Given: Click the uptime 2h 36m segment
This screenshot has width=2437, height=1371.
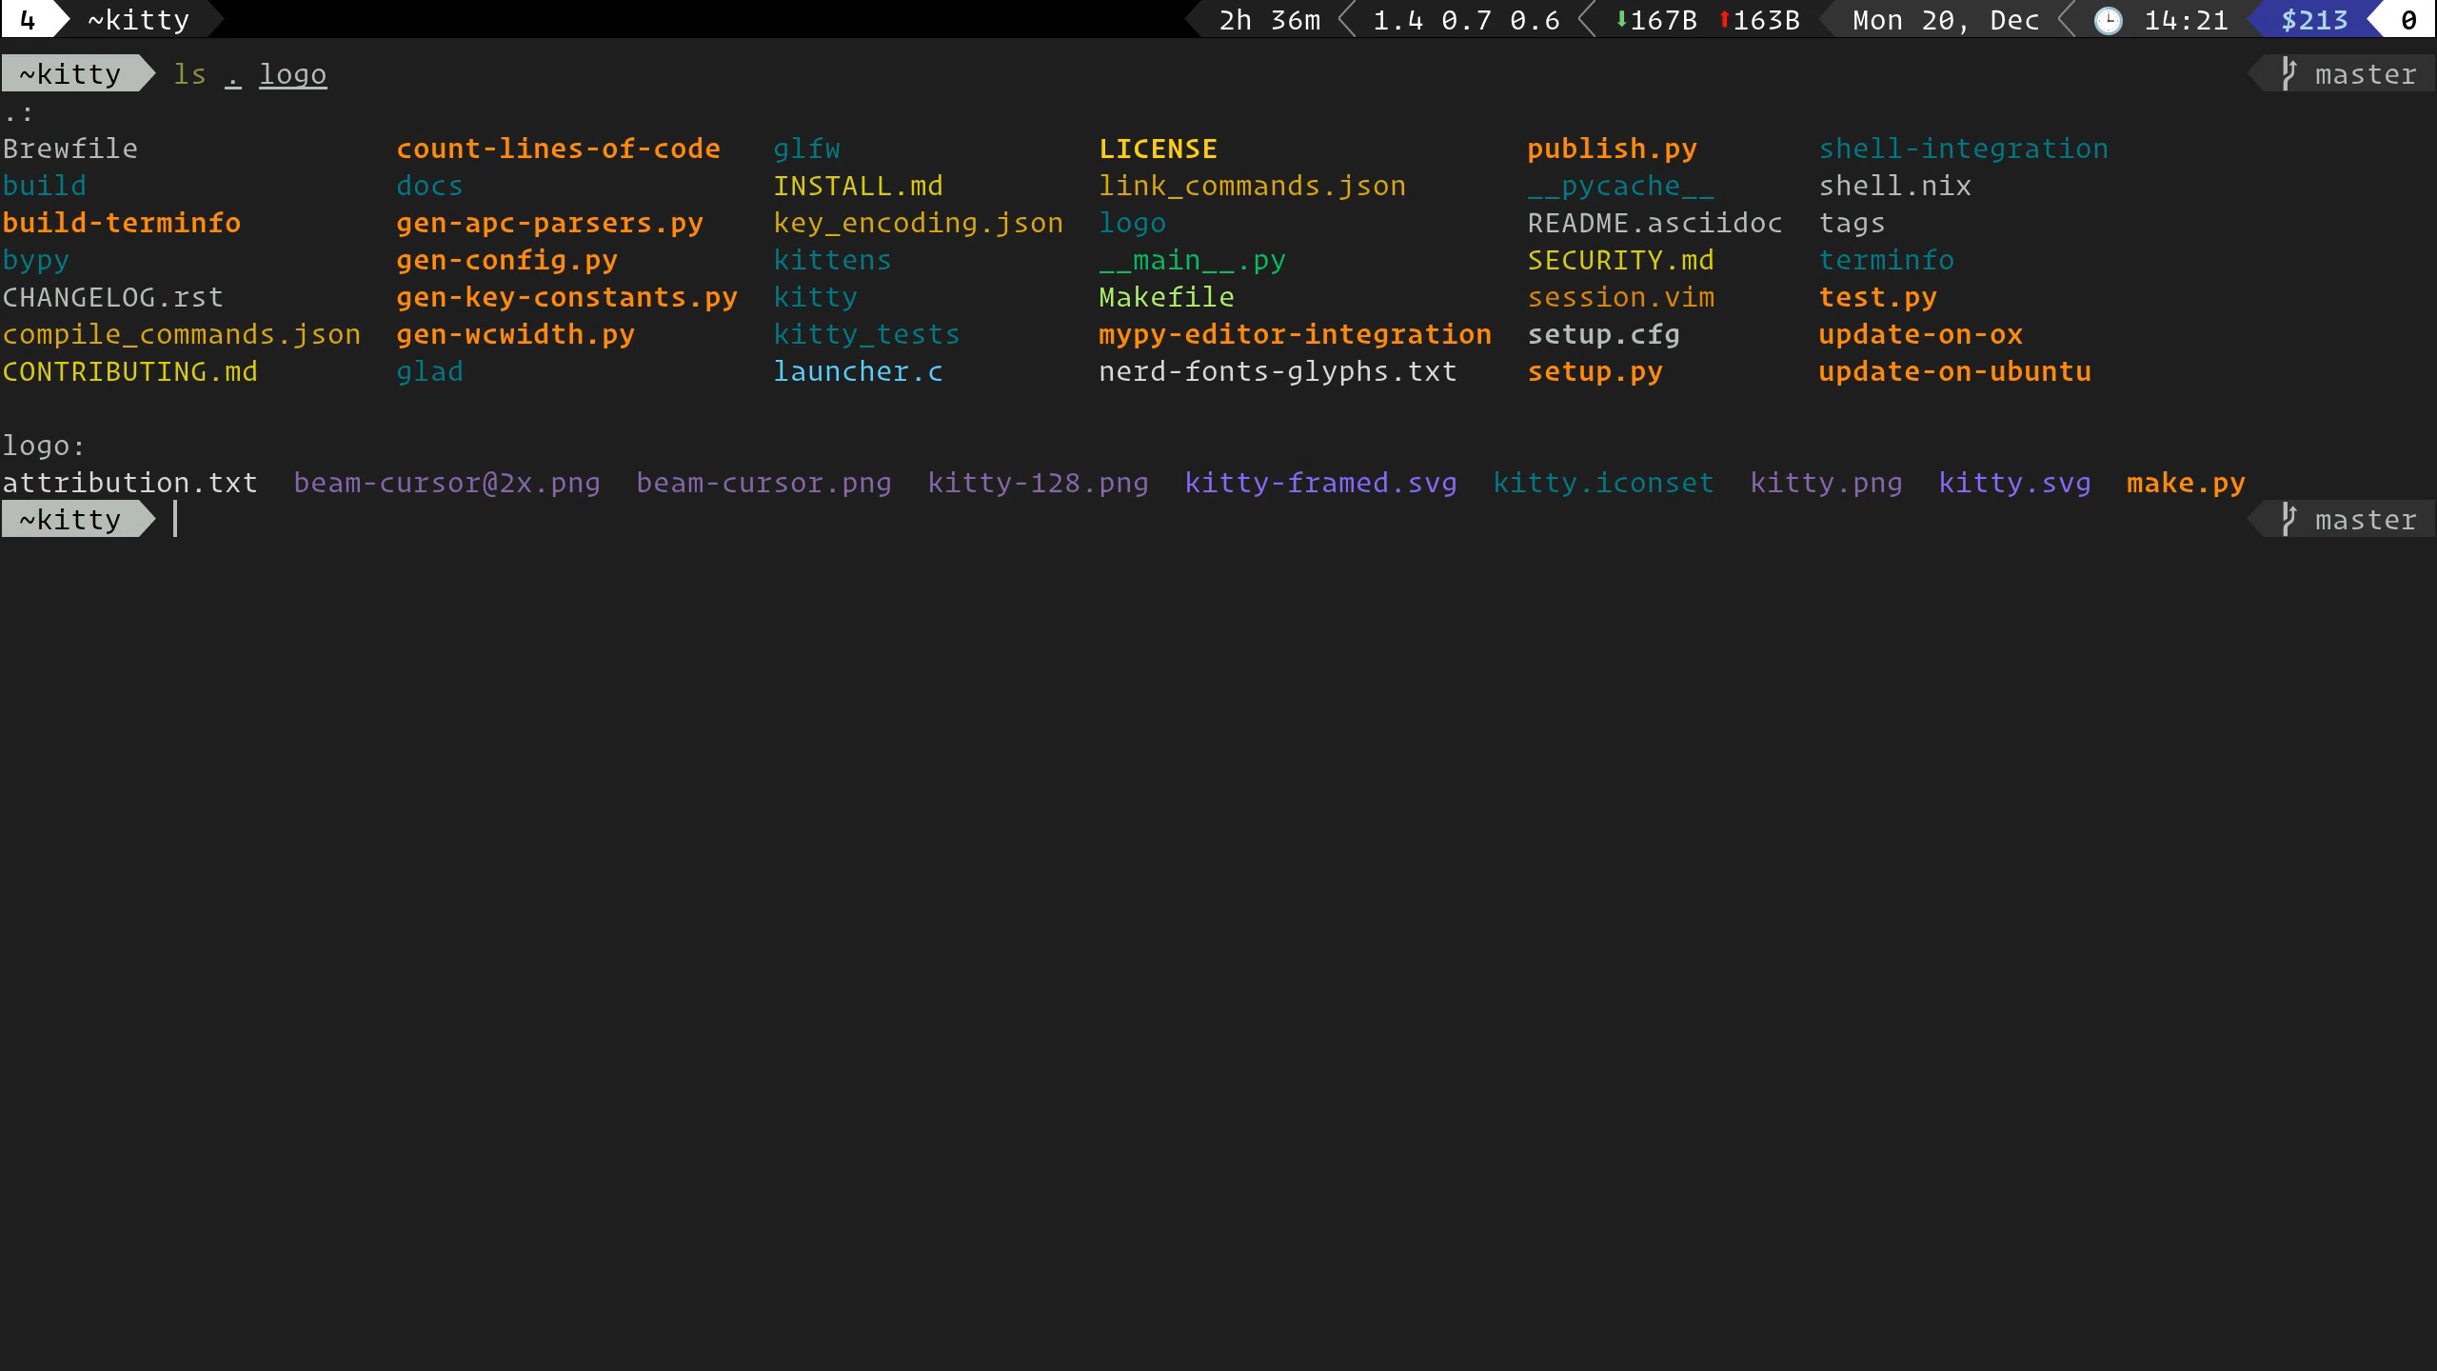Looking at the screenshot, I should (1269, 20).
